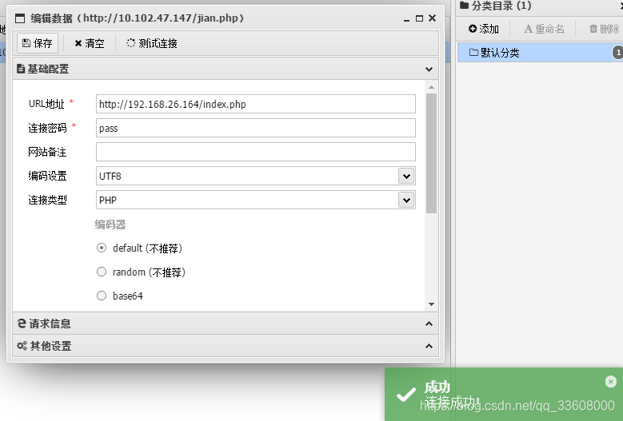Select the 默认分类 category folder

point(540,53)
